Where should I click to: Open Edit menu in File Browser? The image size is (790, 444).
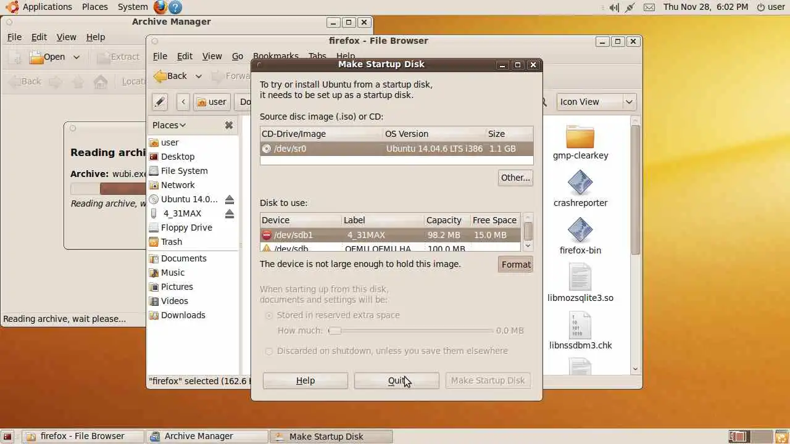[185, 56]
